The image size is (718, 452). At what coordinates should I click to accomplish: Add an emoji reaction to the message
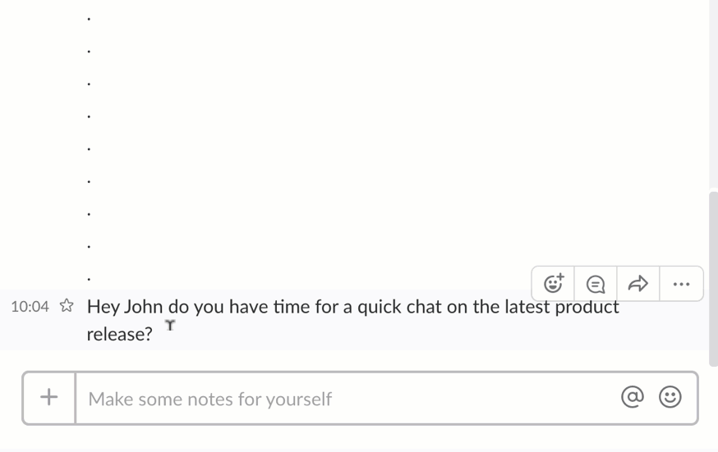coord(553,284)
